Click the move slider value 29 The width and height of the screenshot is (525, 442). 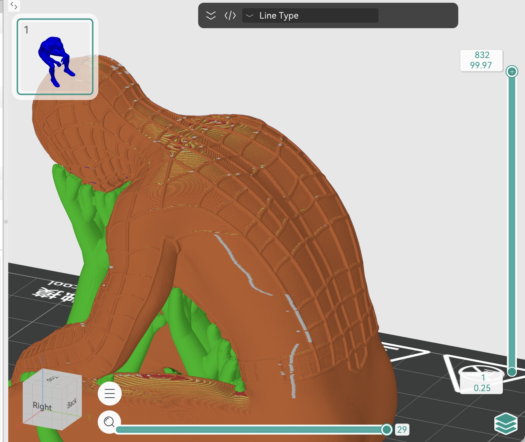pyautogui.click(x=402, y=430)
